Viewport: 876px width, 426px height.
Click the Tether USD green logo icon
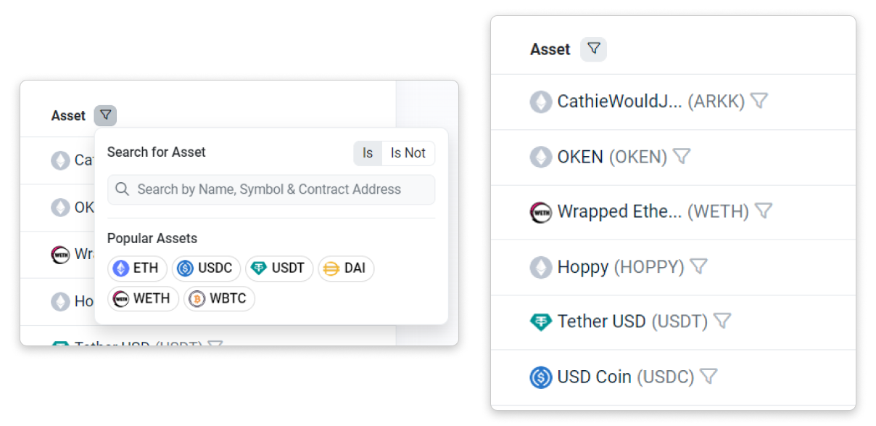[541, 321]
